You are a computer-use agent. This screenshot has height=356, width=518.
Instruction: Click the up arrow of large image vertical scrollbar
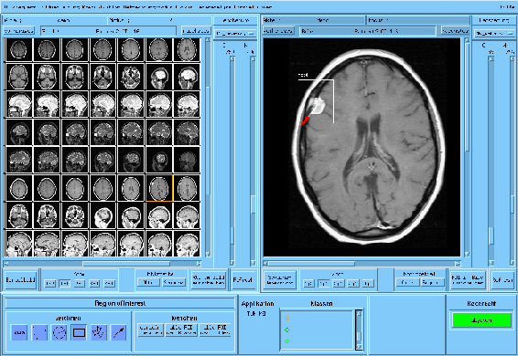click(x=467, y=40)
